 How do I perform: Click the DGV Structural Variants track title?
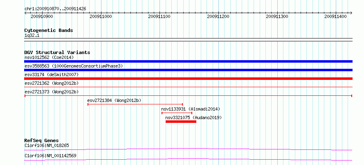point(57,52)
